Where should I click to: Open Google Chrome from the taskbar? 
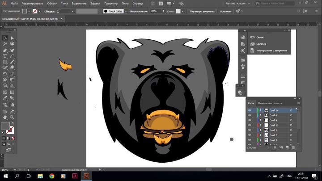51,176
